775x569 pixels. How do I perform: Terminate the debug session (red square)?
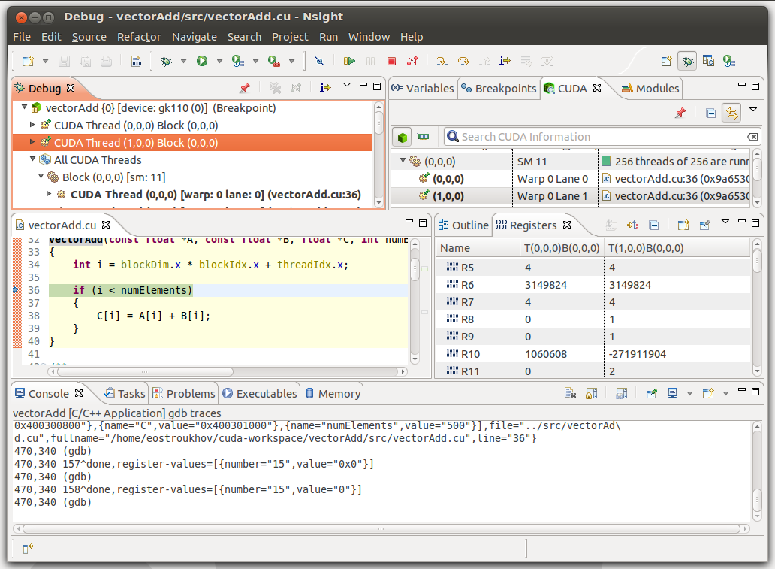click(x=391, y=61)
